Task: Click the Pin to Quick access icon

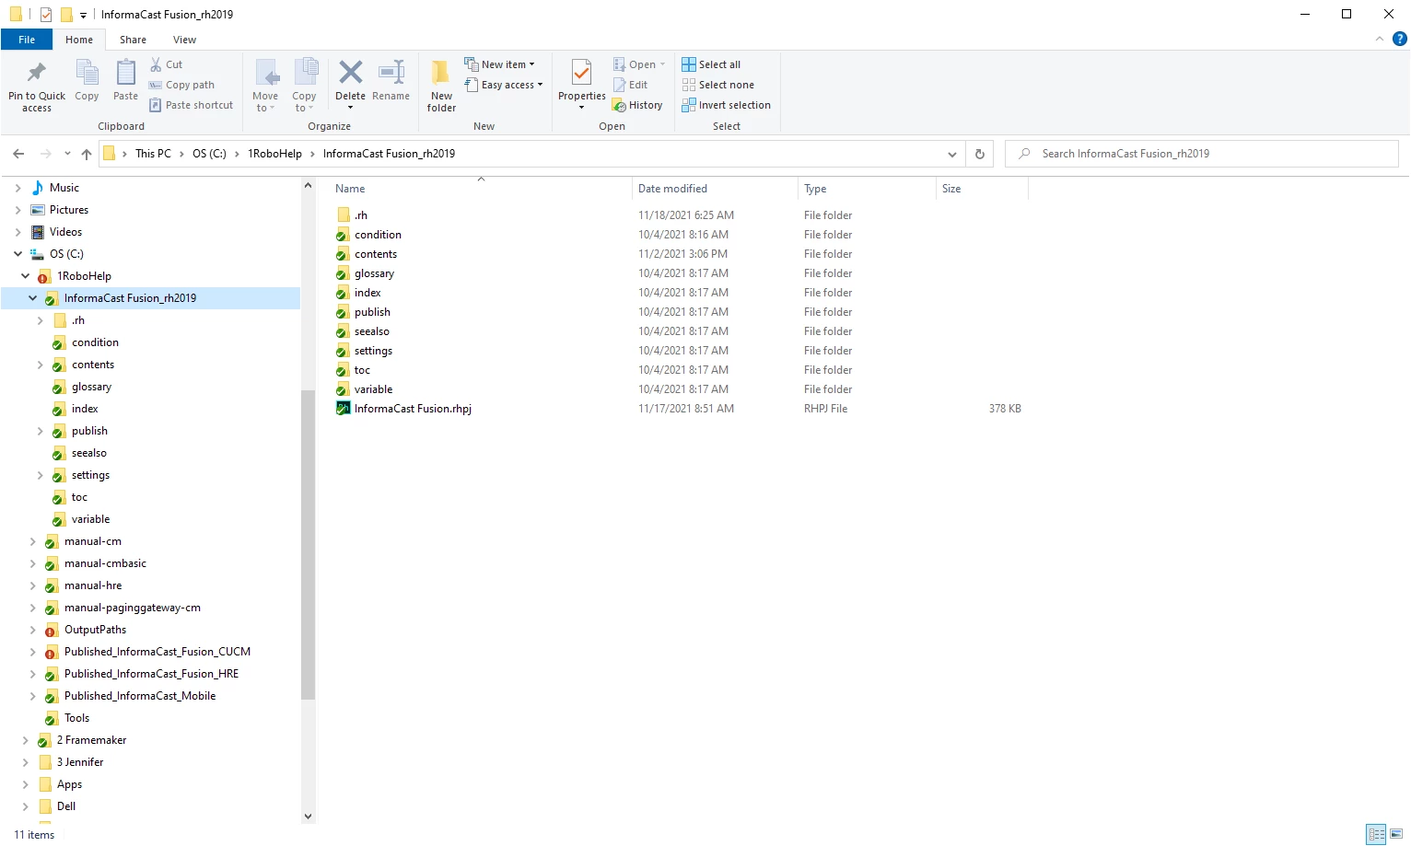Action: (37, 72)
